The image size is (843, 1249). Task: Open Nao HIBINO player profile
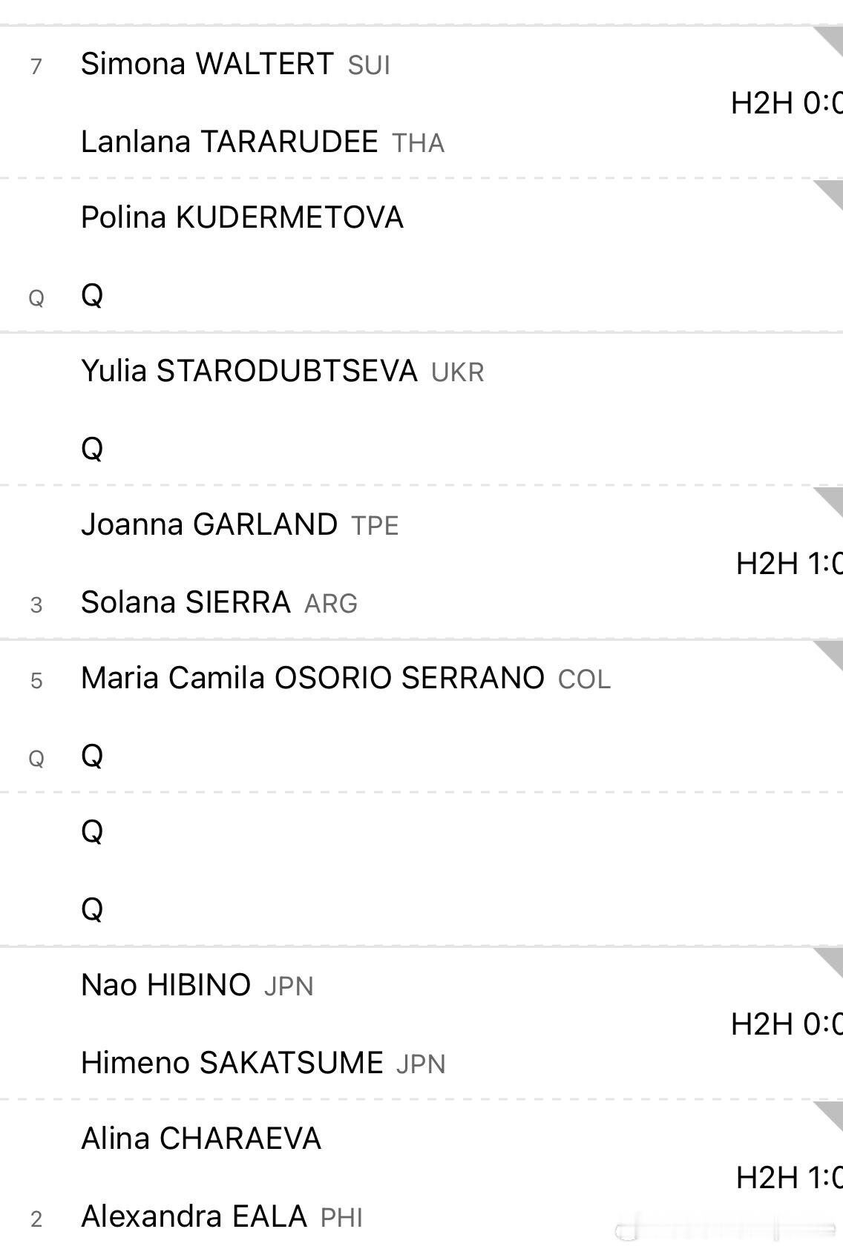pyautogui.click(x=165, y=985)
